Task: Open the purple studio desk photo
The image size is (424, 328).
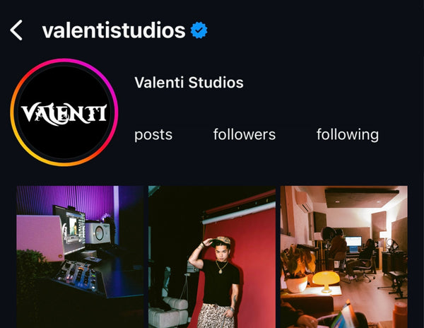Action: [80, 257]
